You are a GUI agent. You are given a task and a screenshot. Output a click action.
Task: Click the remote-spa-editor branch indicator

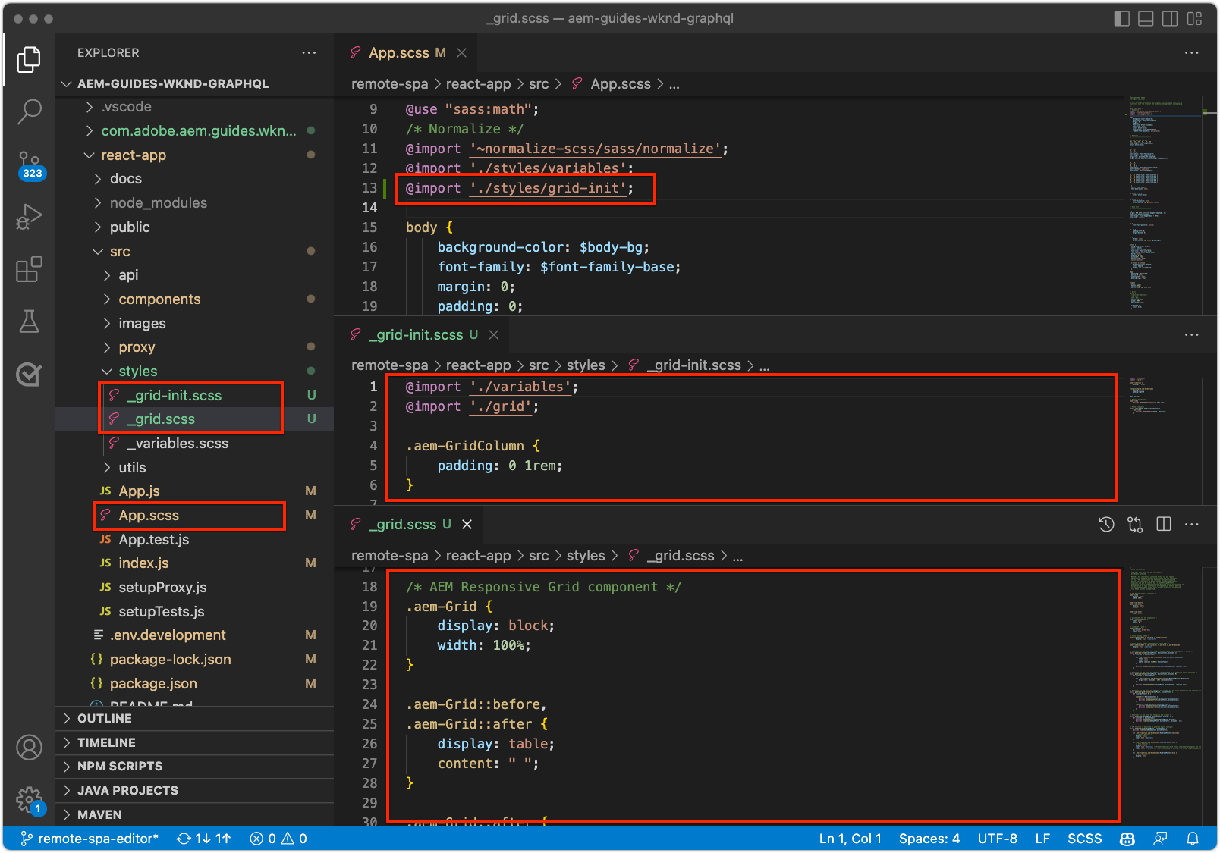coord(90,839)
